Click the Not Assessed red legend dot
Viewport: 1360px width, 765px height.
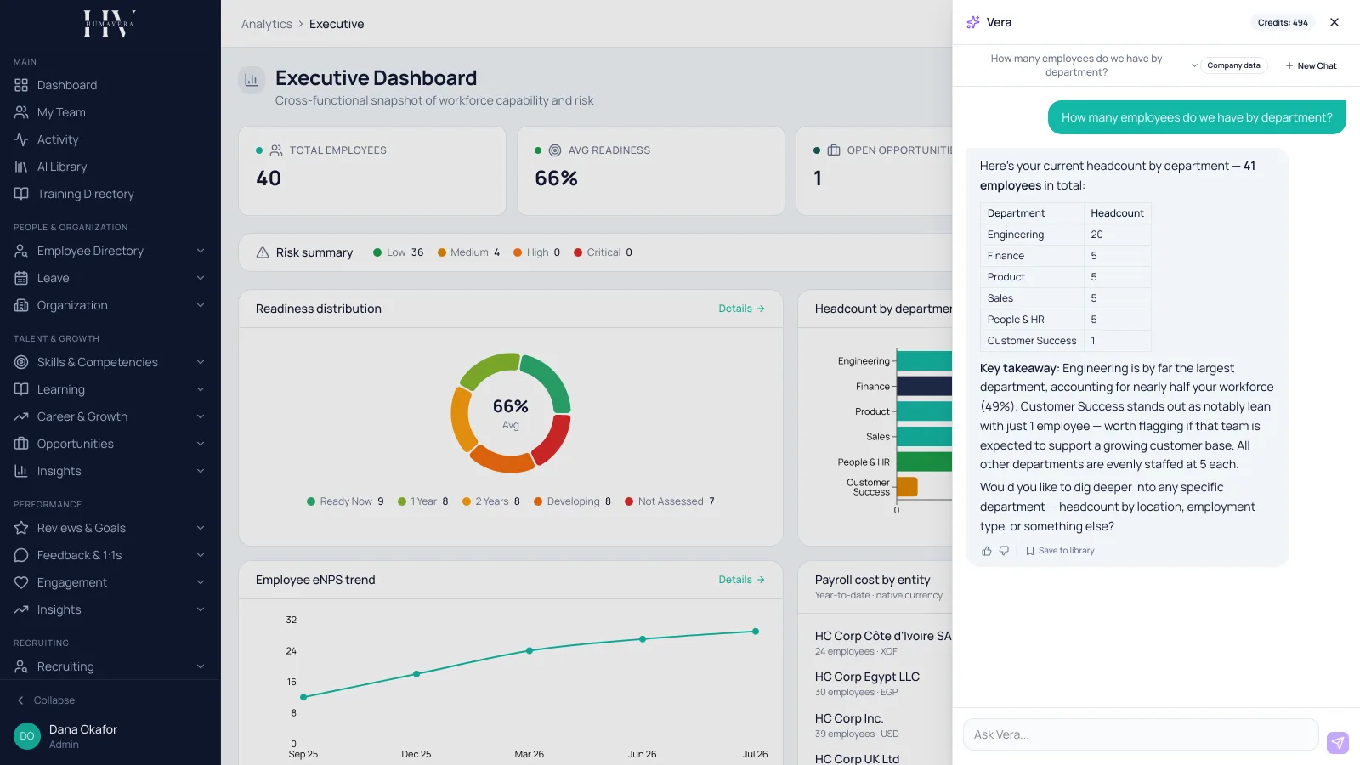click(x=629, y=501)
